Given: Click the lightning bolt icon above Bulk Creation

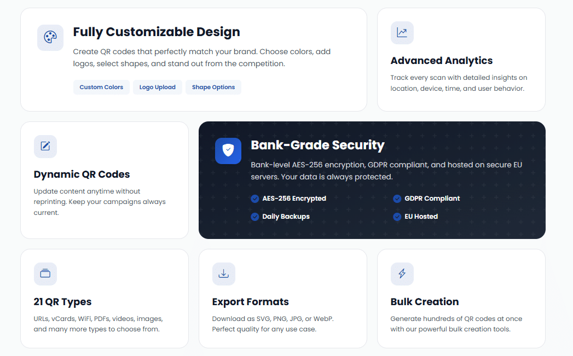Looking at the screenshot, I should pyautogui.click(x=402, y=273).
